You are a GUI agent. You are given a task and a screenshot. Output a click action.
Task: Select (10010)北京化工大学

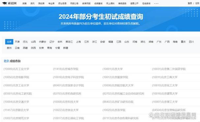pos(165,86)
